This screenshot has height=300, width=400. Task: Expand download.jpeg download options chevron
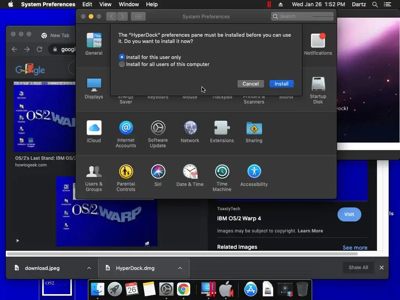[89, 268]
